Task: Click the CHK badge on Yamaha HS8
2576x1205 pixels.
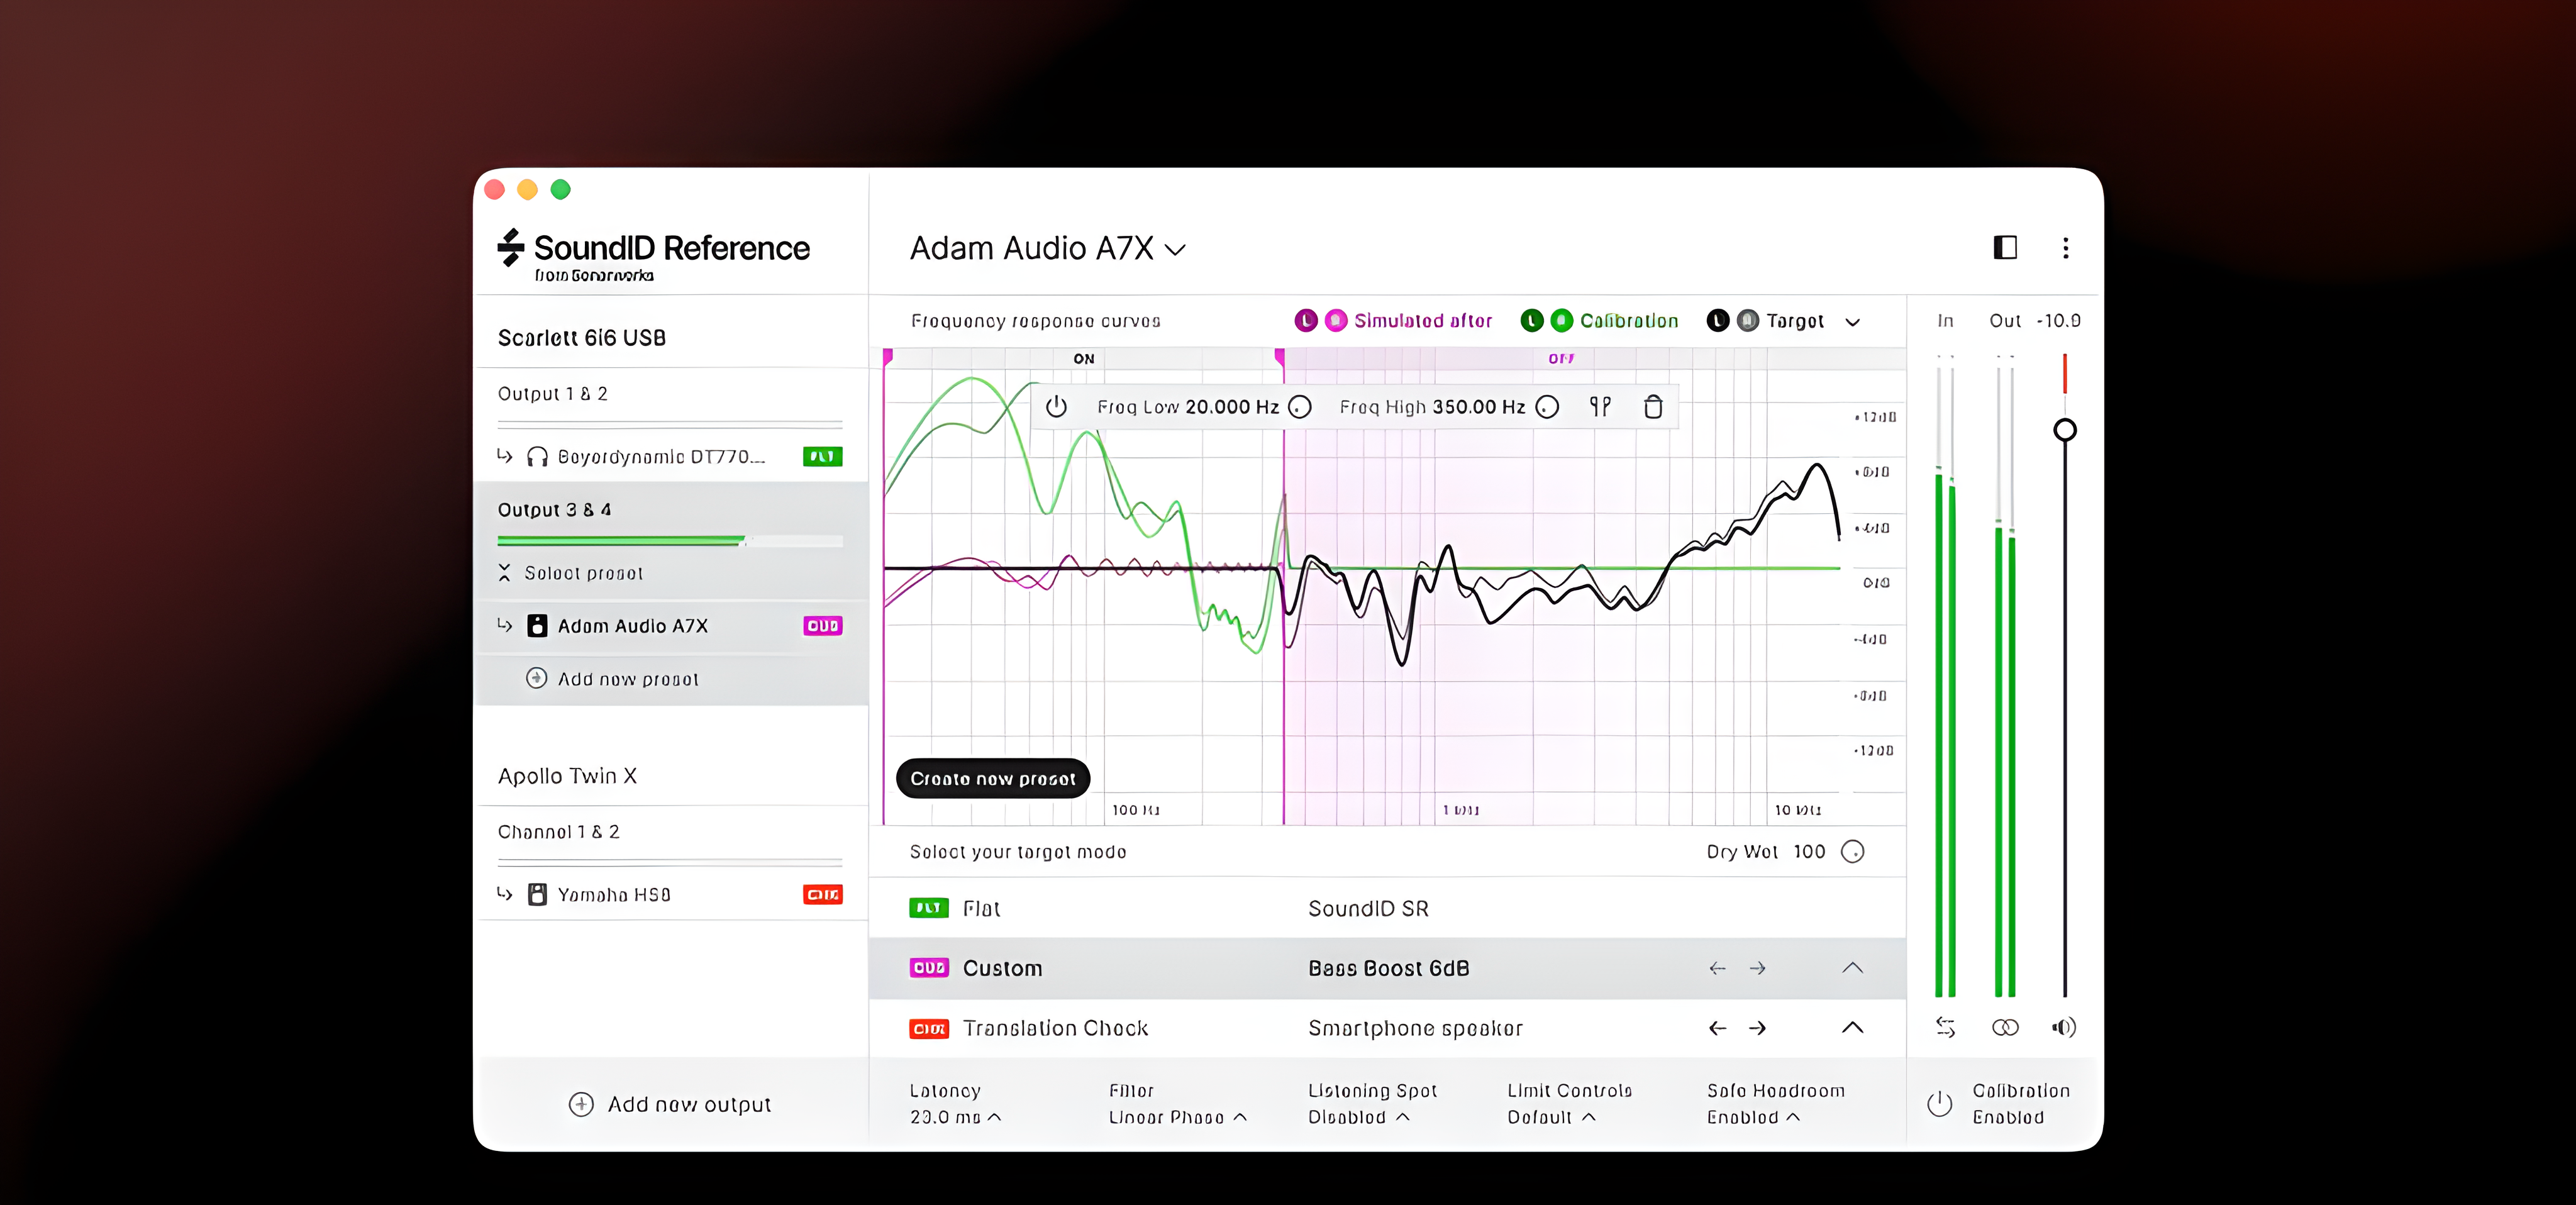Action: (822, 894)
